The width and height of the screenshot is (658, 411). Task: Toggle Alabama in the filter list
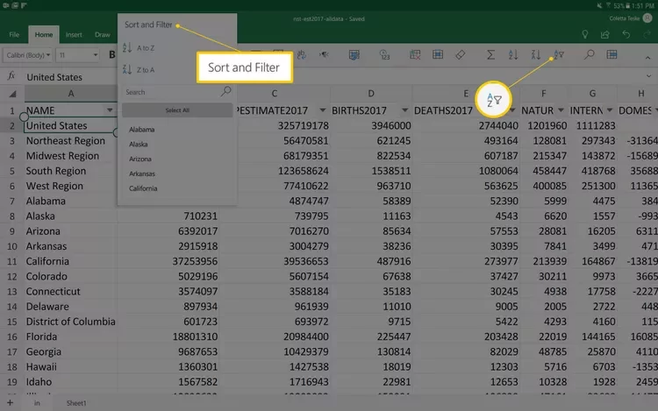144,129
